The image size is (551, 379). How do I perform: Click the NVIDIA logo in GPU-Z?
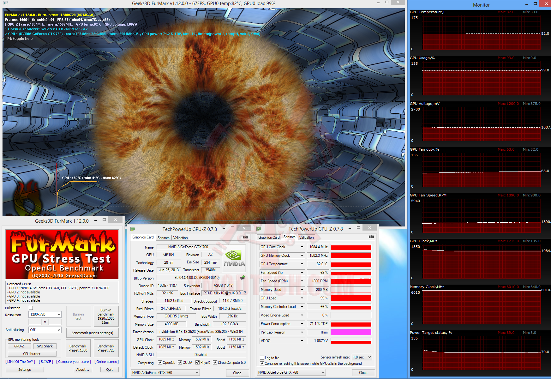coord(234,258)
